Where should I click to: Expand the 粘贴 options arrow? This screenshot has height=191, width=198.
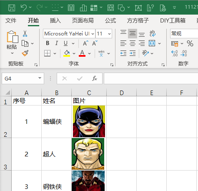(12, 53)
